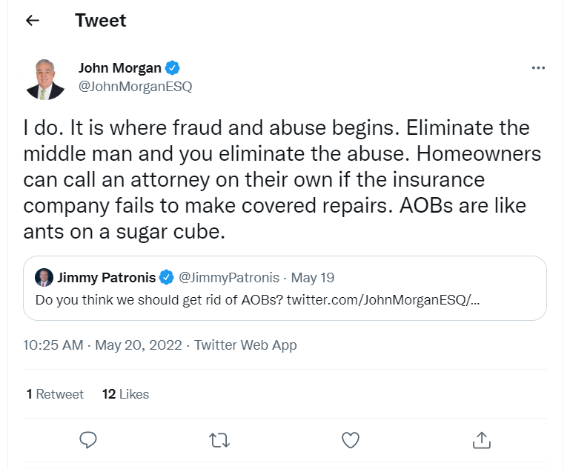
Task: Click the retweet arrows icon
Action: [219, 440]
